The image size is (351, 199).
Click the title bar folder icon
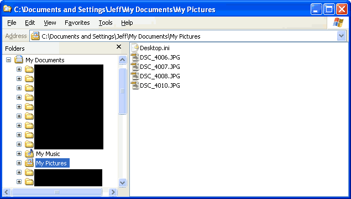coord(7,9)
